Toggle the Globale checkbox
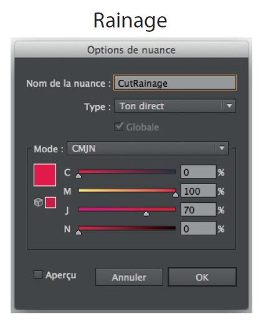The height and width of the screenshot is (327, 266). [119, 127]
